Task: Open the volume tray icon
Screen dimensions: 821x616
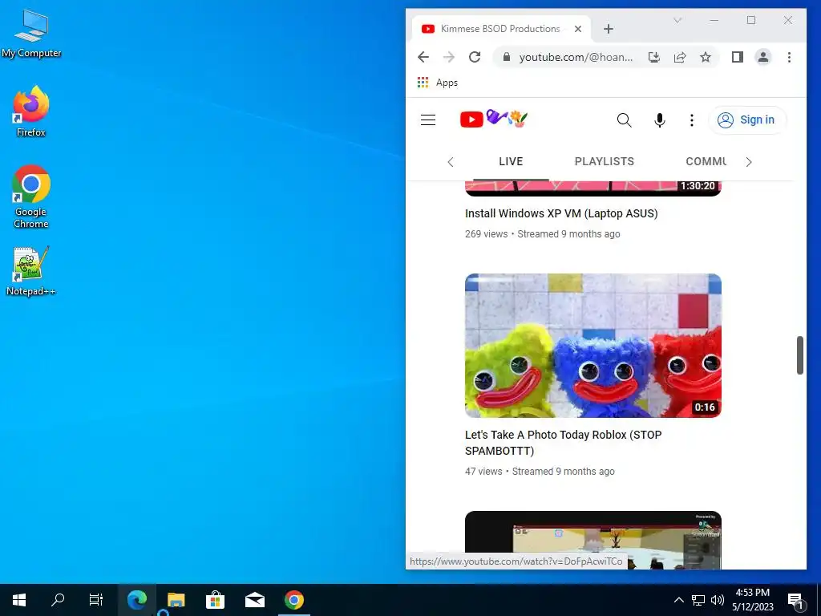Action: tap(718, 600)
